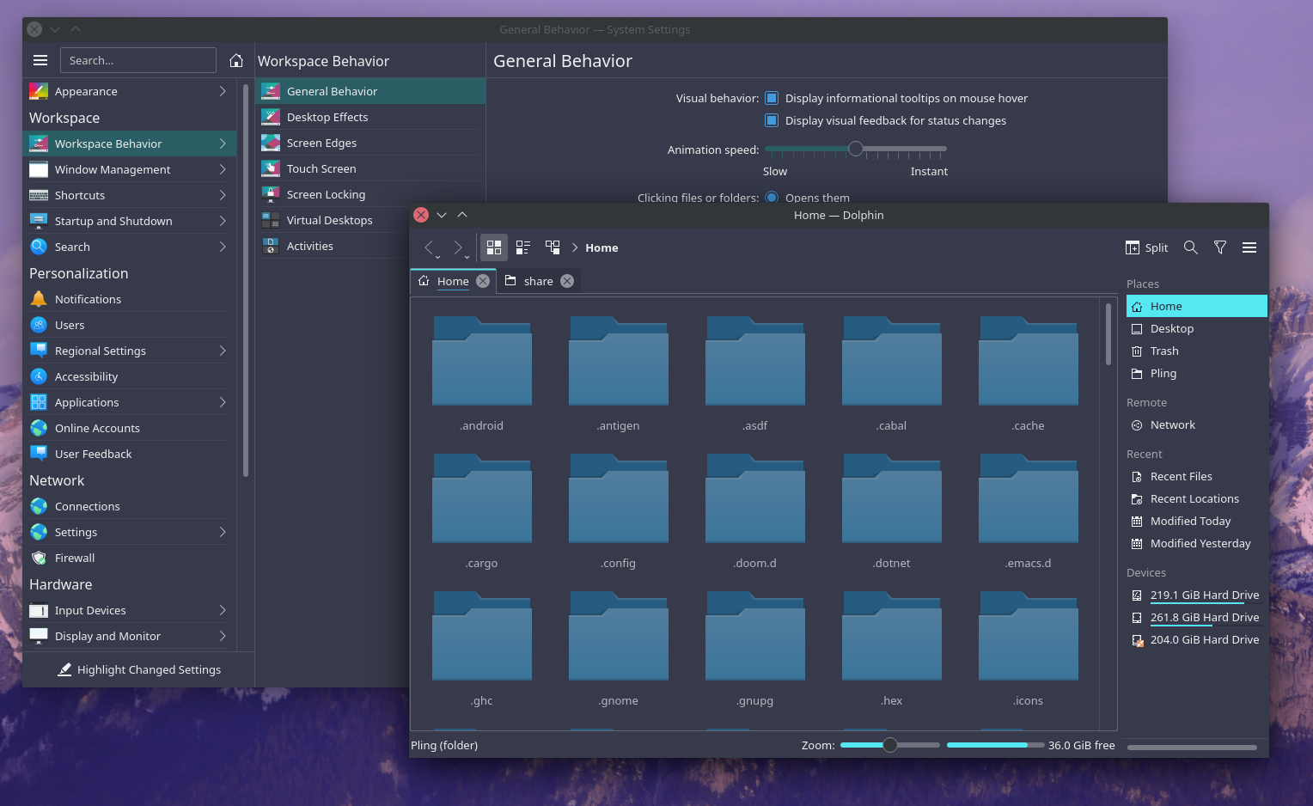Open Dolphin search magnifier

(1190, 247)
